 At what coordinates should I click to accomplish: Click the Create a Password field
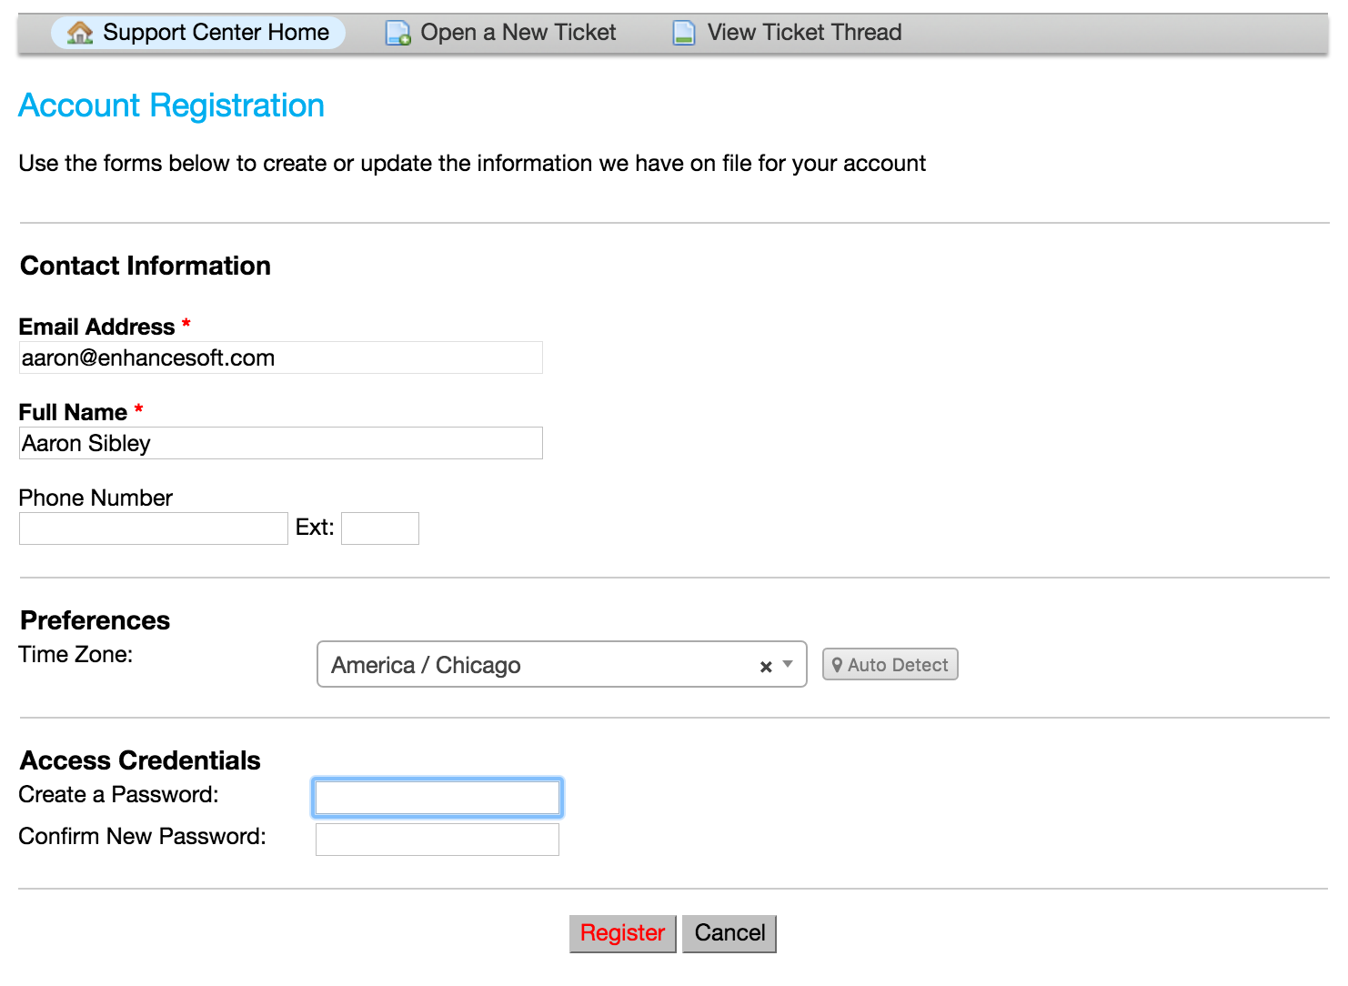(437, 797)
